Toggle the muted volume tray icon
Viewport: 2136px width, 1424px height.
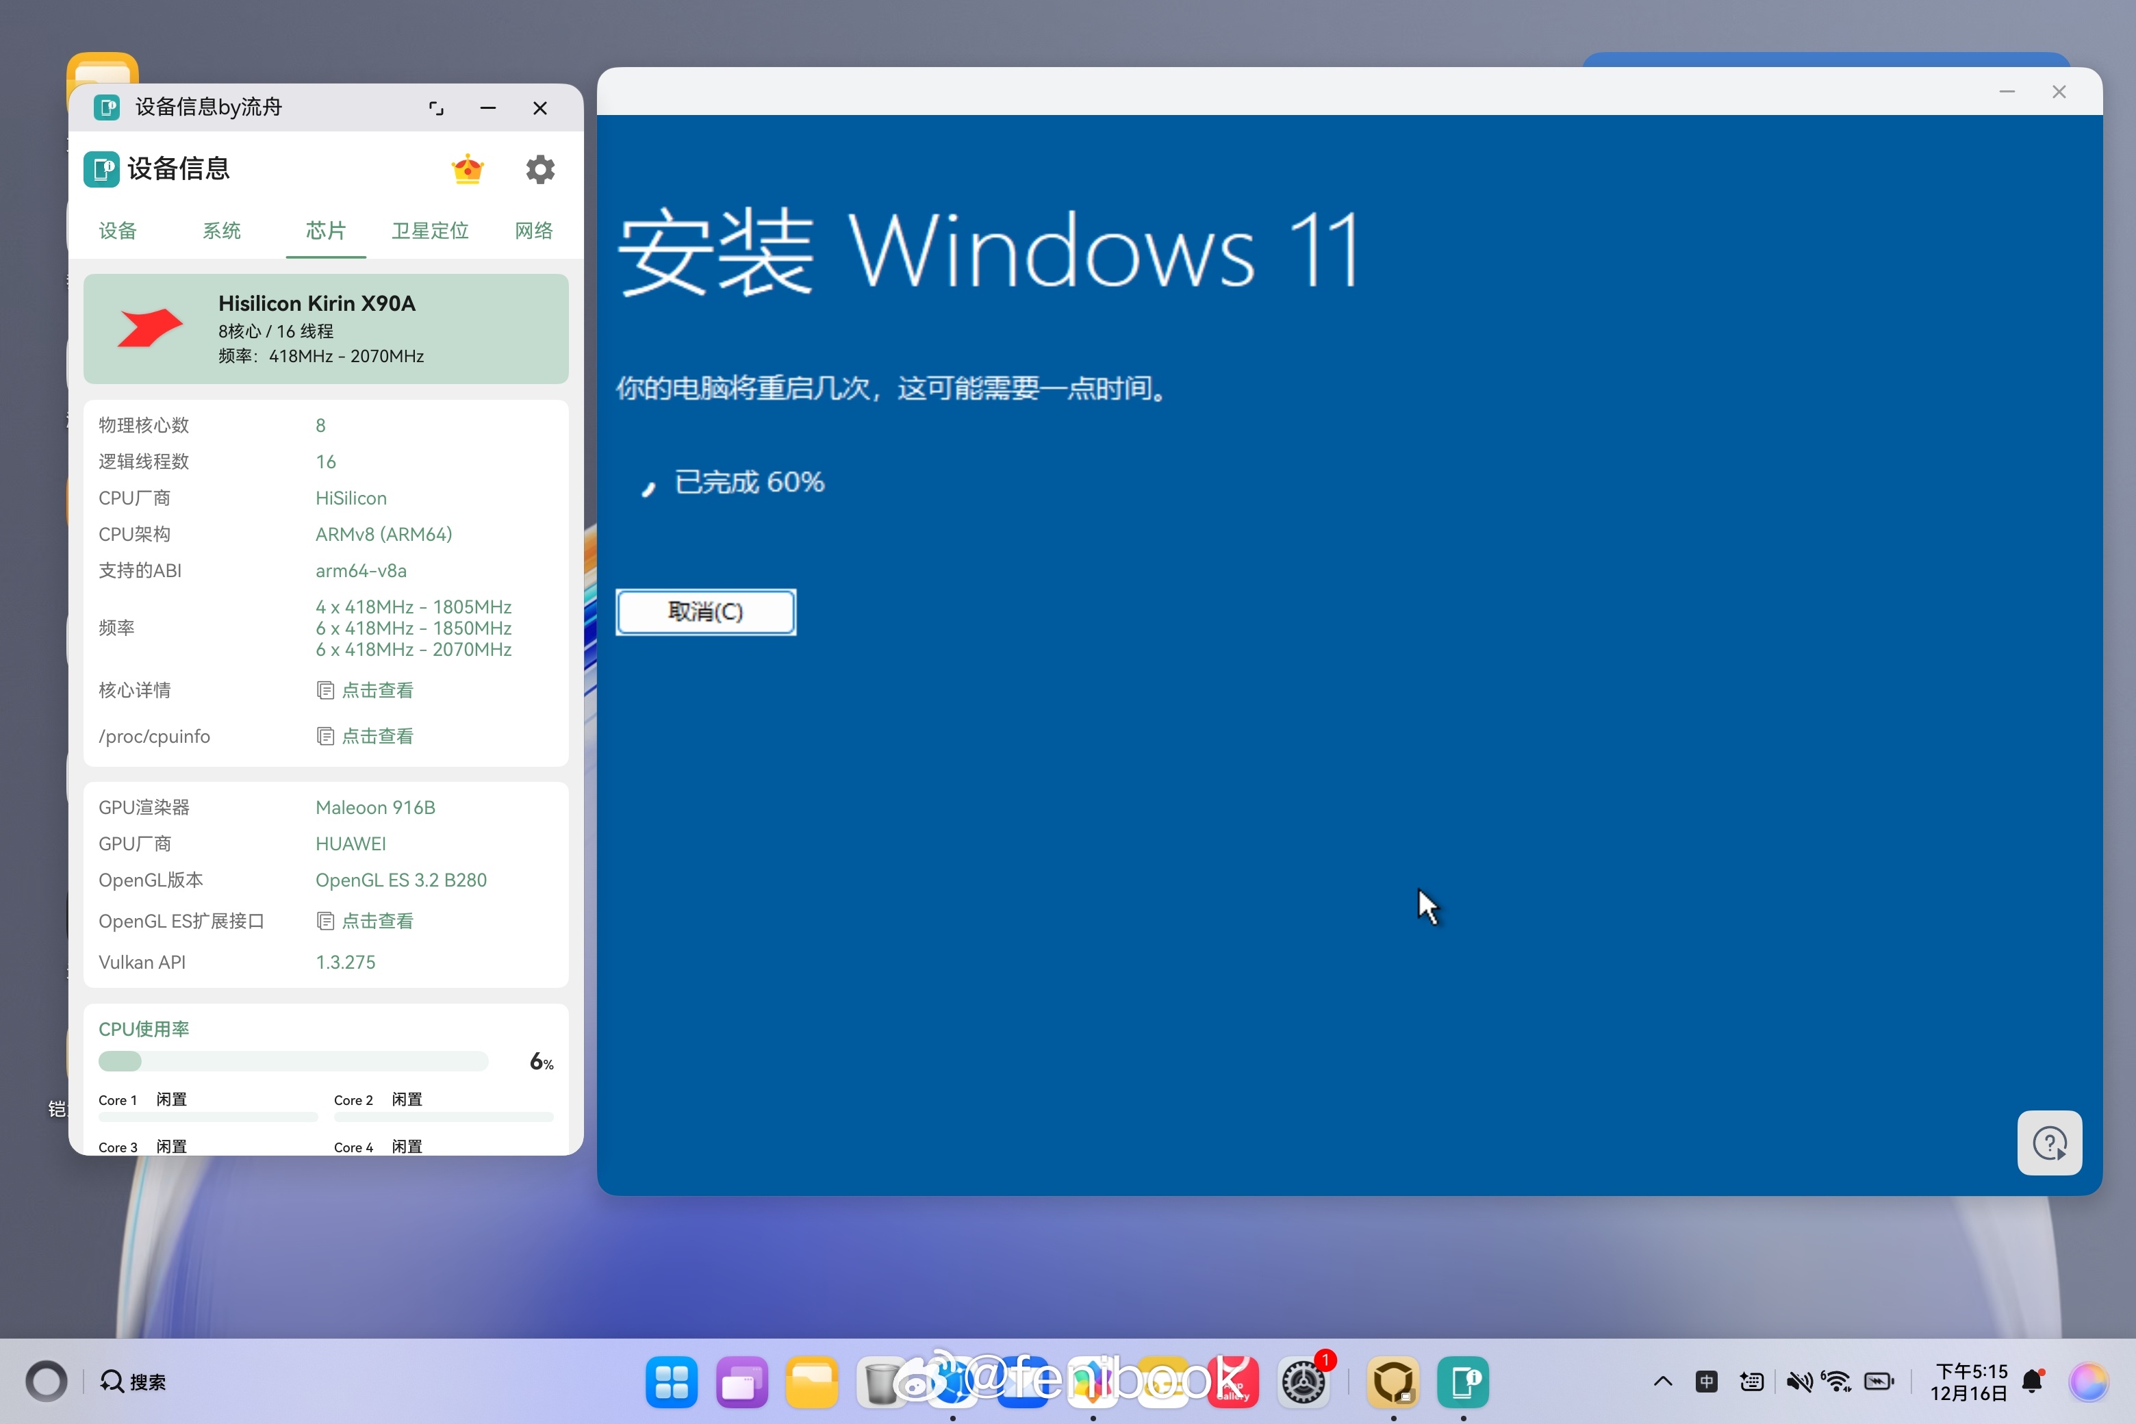pos(1798,1382)
